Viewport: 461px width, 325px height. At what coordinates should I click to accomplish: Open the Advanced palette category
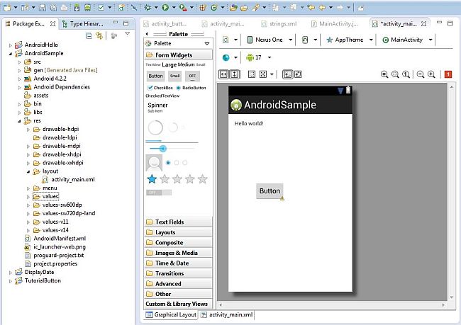tap(178, 284)
